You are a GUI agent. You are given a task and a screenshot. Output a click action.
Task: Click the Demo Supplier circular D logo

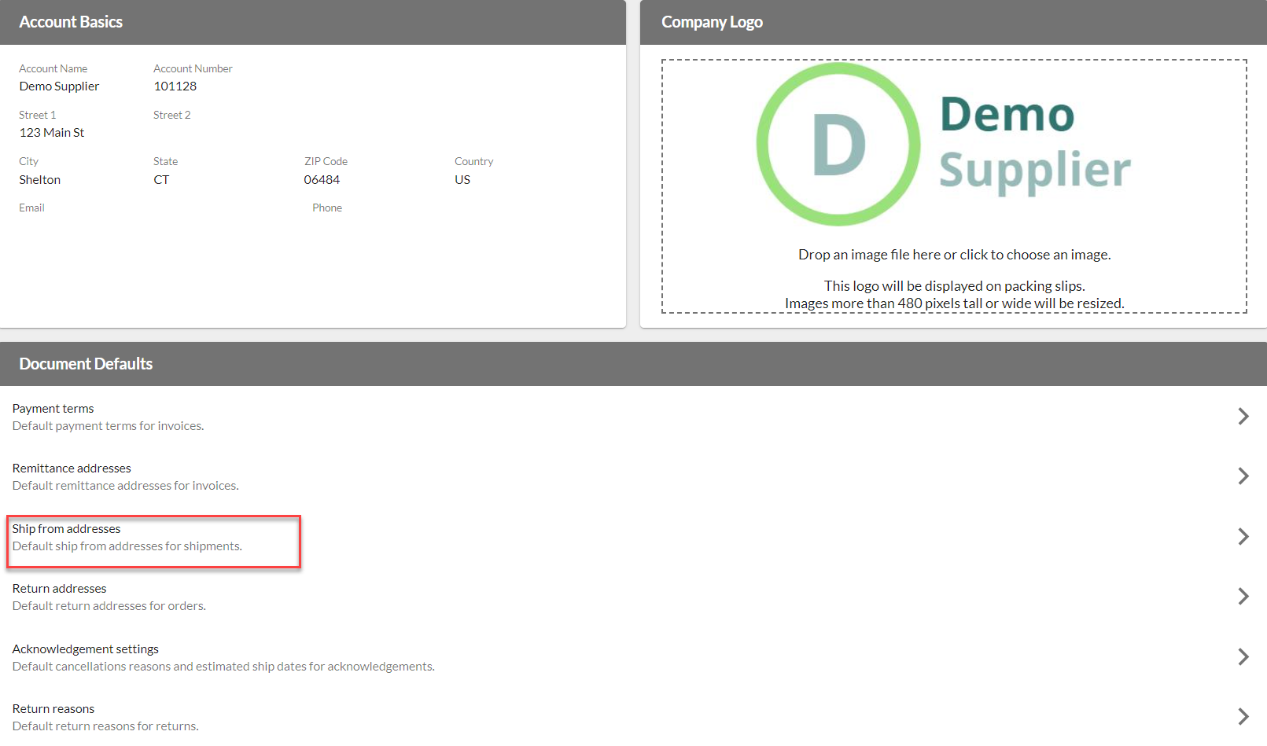838,145
